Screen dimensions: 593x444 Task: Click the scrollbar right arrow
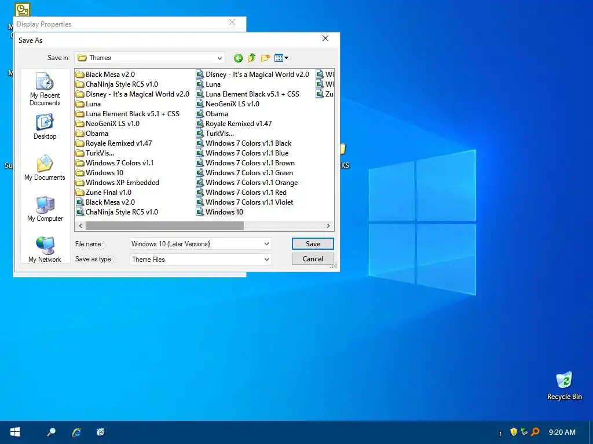(328, 226)
